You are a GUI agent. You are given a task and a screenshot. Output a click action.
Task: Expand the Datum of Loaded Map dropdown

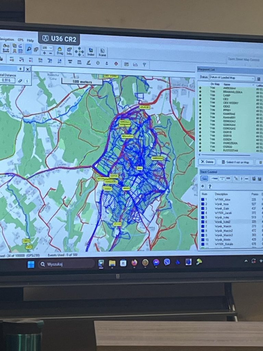pyautogui.click(x=253, y=78)
